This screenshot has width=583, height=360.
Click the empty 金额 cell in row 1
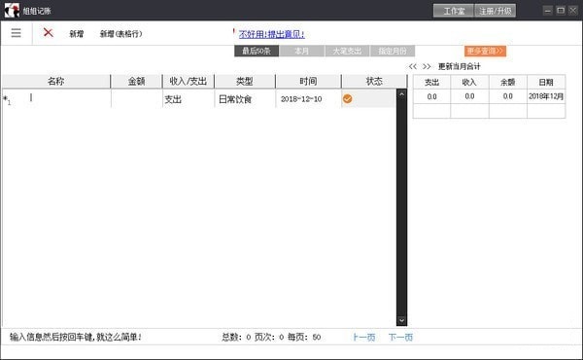136,98
